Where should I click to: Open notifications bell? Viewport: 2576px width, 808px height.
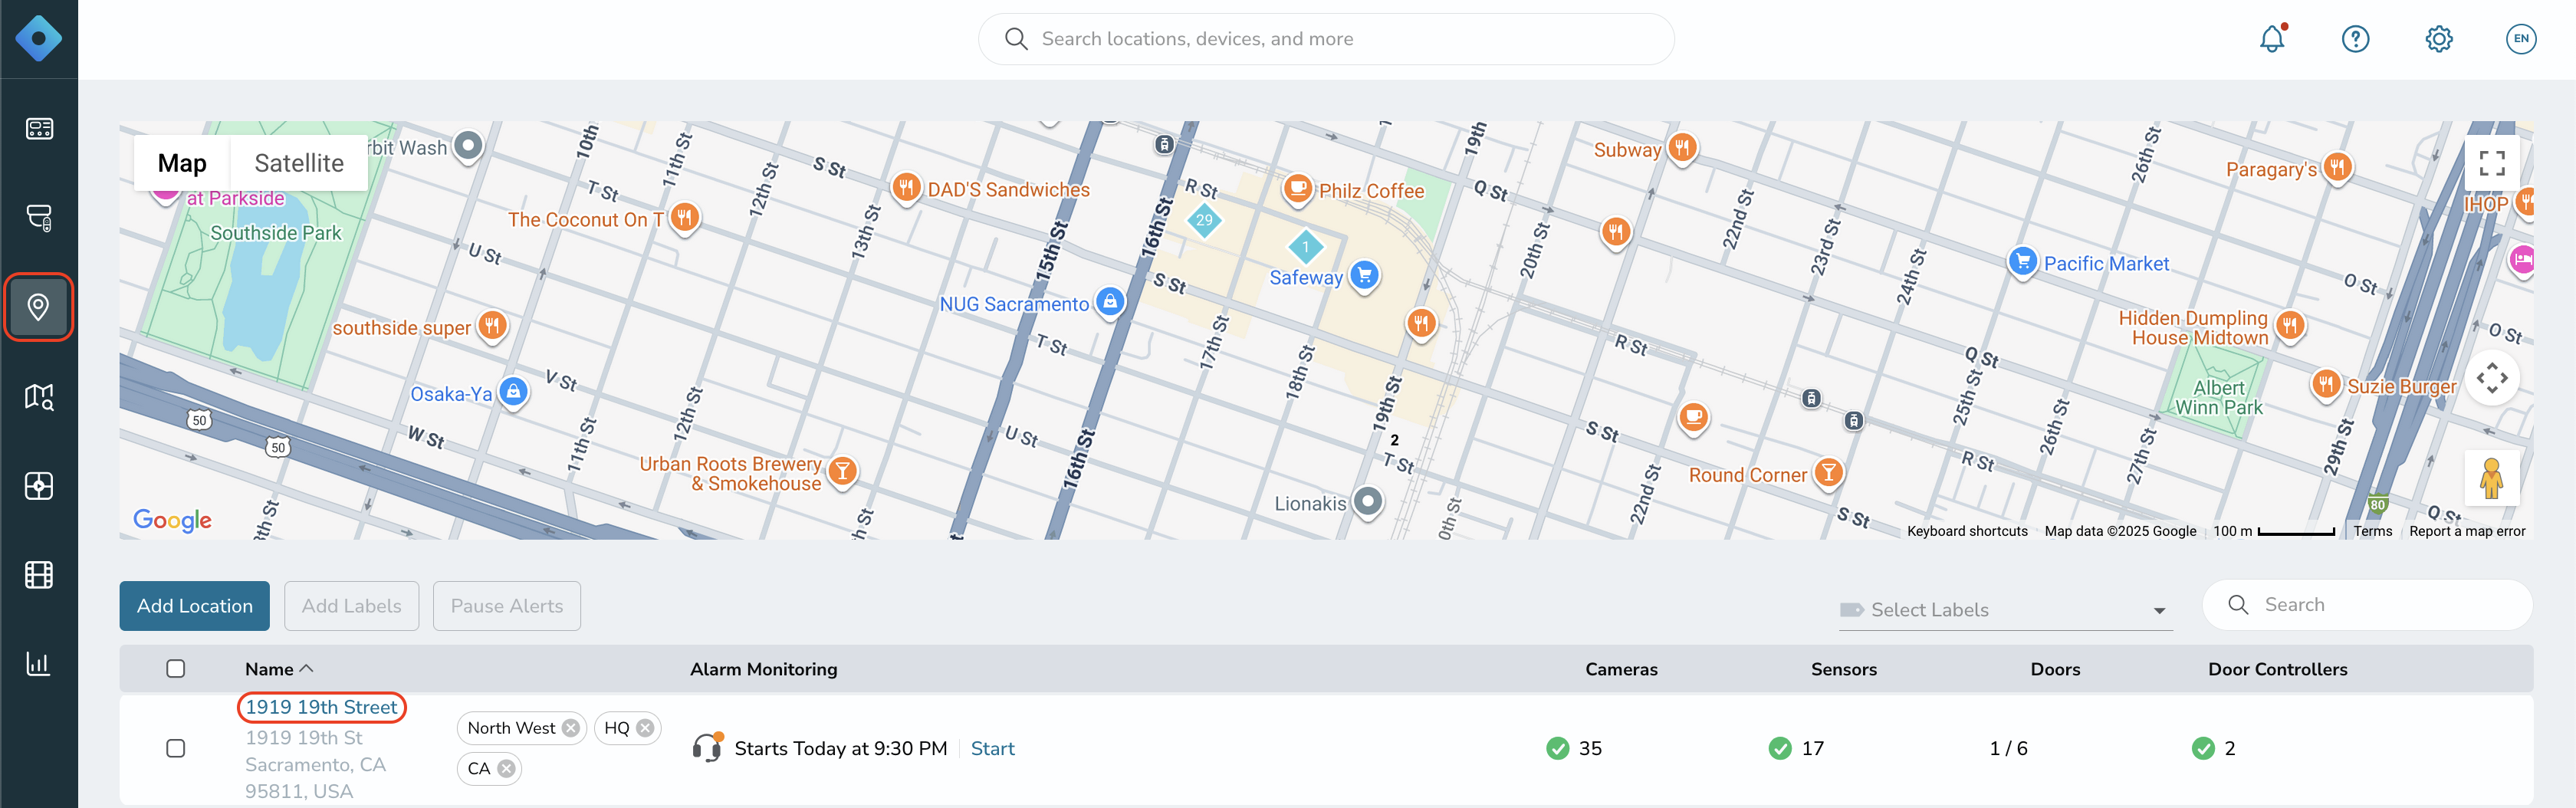pos(2272,39)
